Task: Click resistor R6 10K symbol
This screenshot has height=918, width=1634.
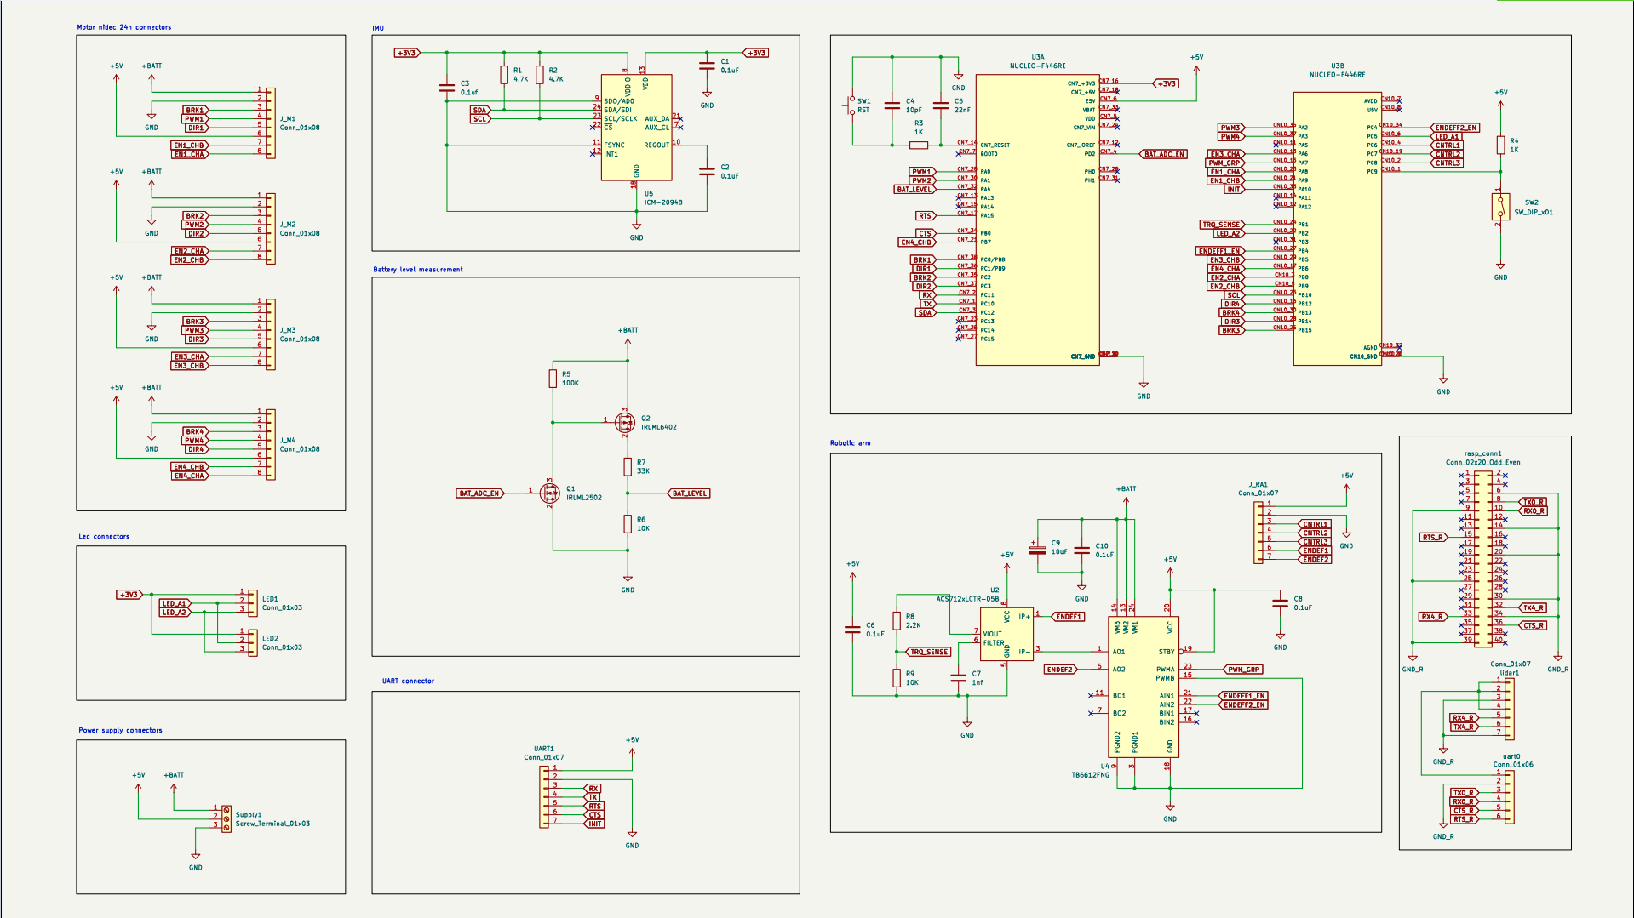Action: [628, 524]
